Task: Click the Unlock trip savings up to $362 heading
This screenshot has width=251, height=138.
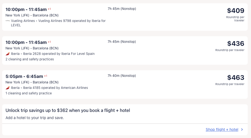Action: [x=68, y=110]
